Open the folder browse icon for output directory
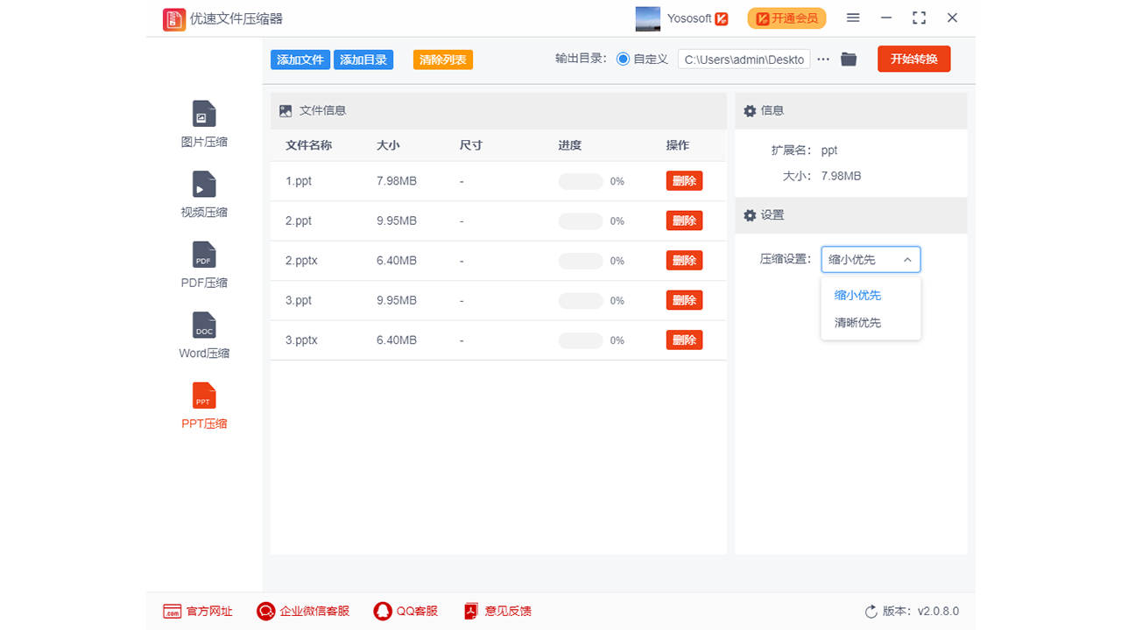The height and width of the screenshot is (630, 1121). 848,59
